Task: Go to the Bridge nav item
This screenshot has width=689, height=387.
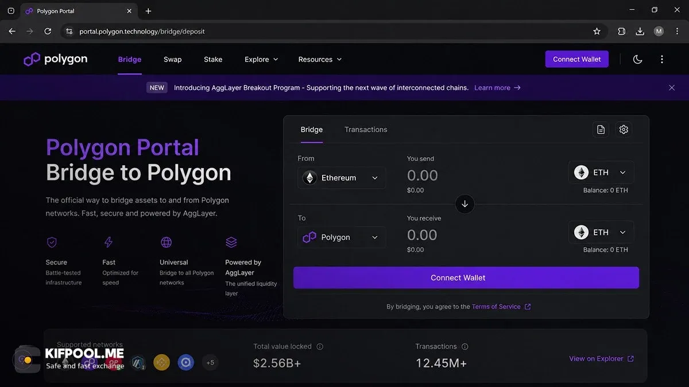Action: coord(130,59)
